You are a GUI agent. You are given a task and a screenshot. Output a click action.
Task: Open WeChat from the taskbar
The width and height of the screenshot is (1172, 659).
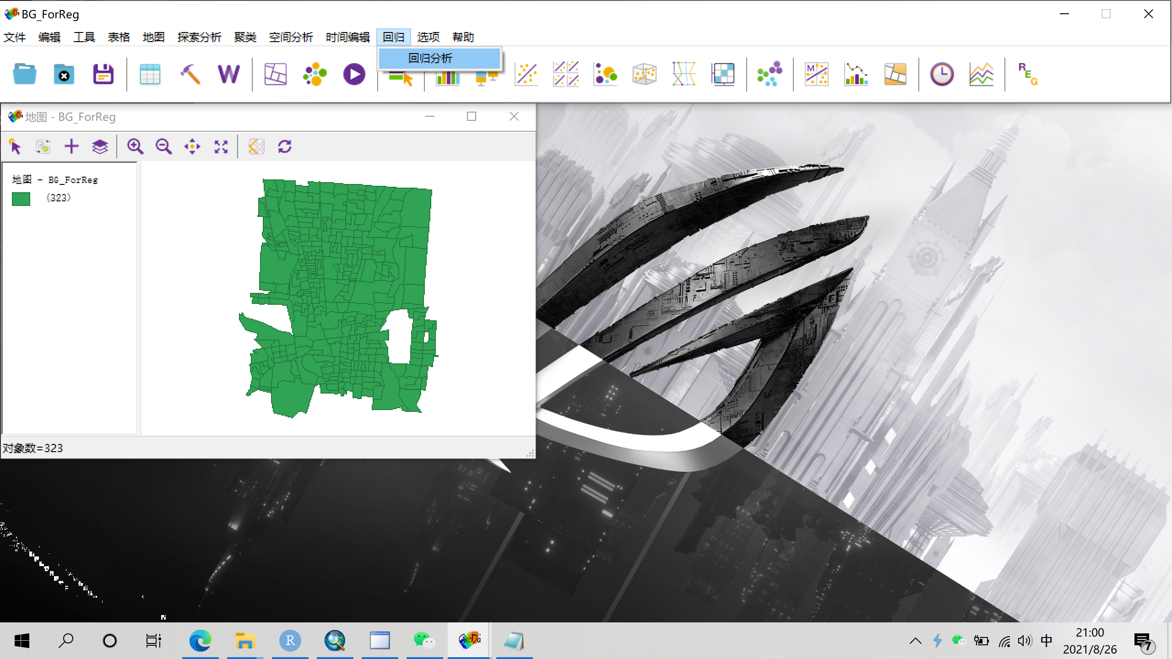tap(424, 641)
